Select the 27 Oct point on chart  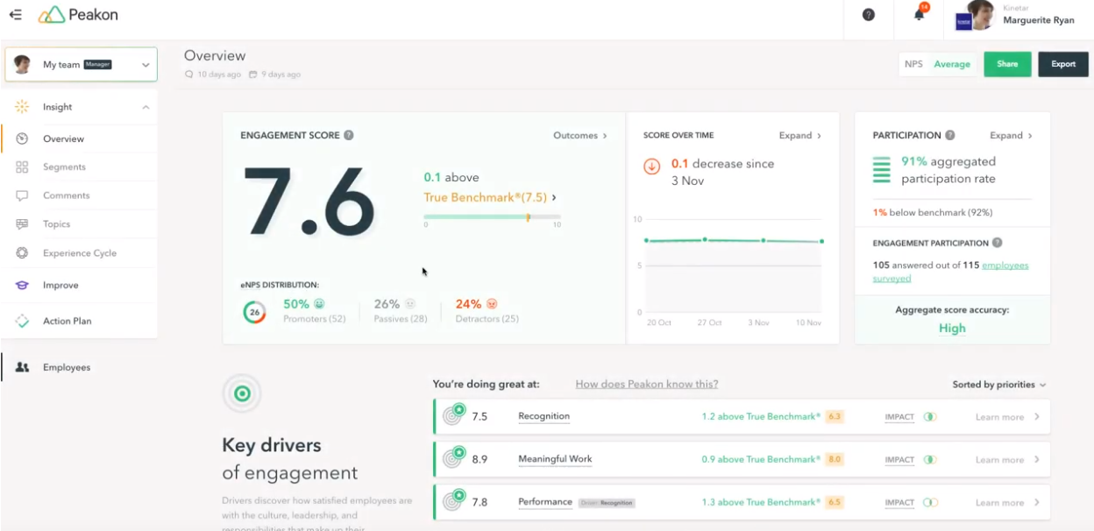(x=705, y=239)
